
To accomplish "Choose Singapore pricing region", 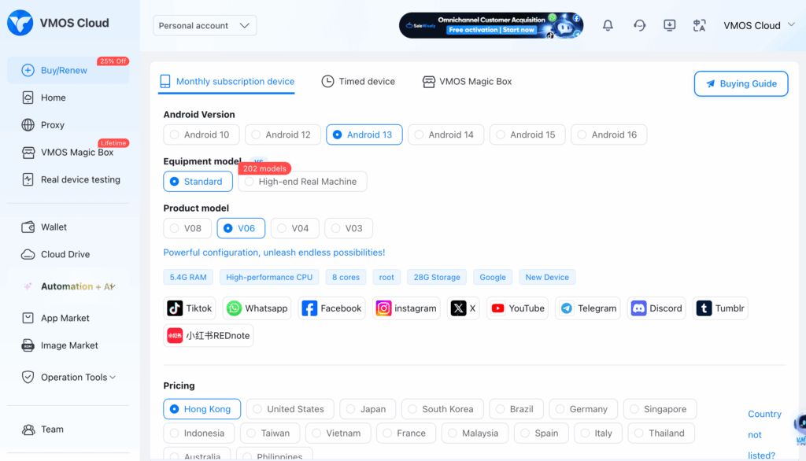I will (660, 409).
